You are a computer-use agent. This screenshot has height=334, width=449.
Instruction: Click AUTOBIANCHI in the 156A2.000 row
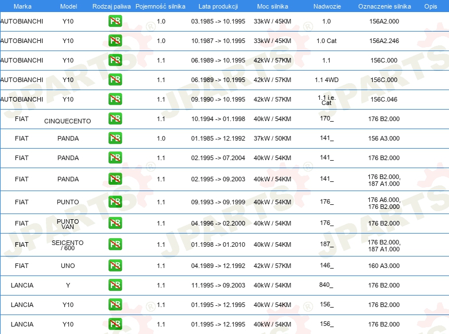click(21, 21)
